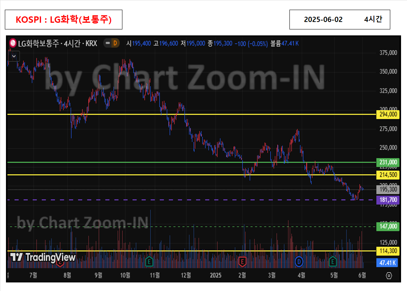Click the green E earnings marker near 5월
This screenshot has width=407, height=291.
[x=333, y=261]
